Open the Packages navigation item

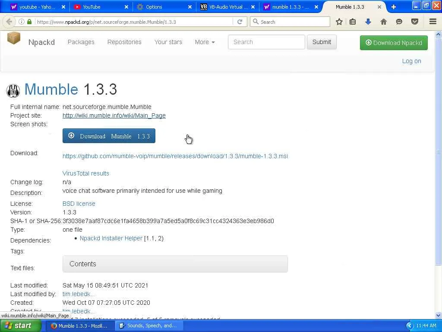click(81, 42)
